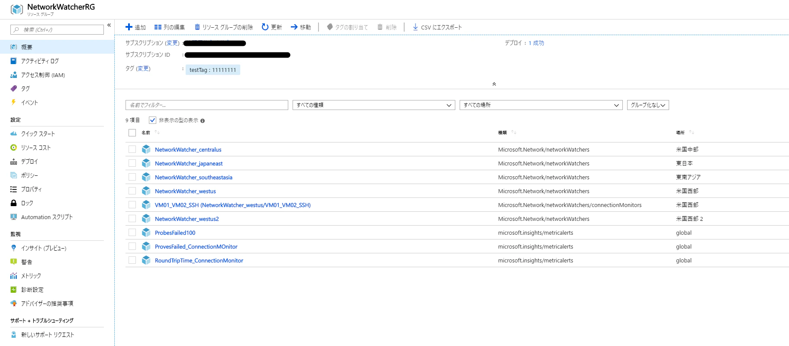Collapse the essentials section with double chevron
This screenshot has width=789, height=346.
click(x=494, y=84)
